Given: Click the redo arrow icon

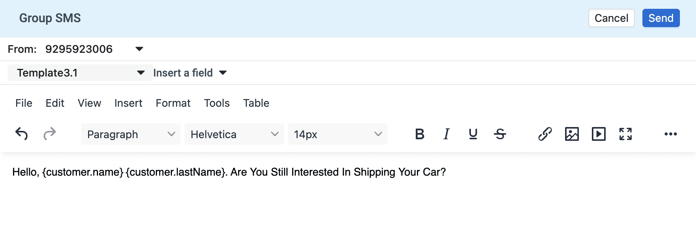Looking at the screenshot, I should pyautogui.click(x=50, y=134).
